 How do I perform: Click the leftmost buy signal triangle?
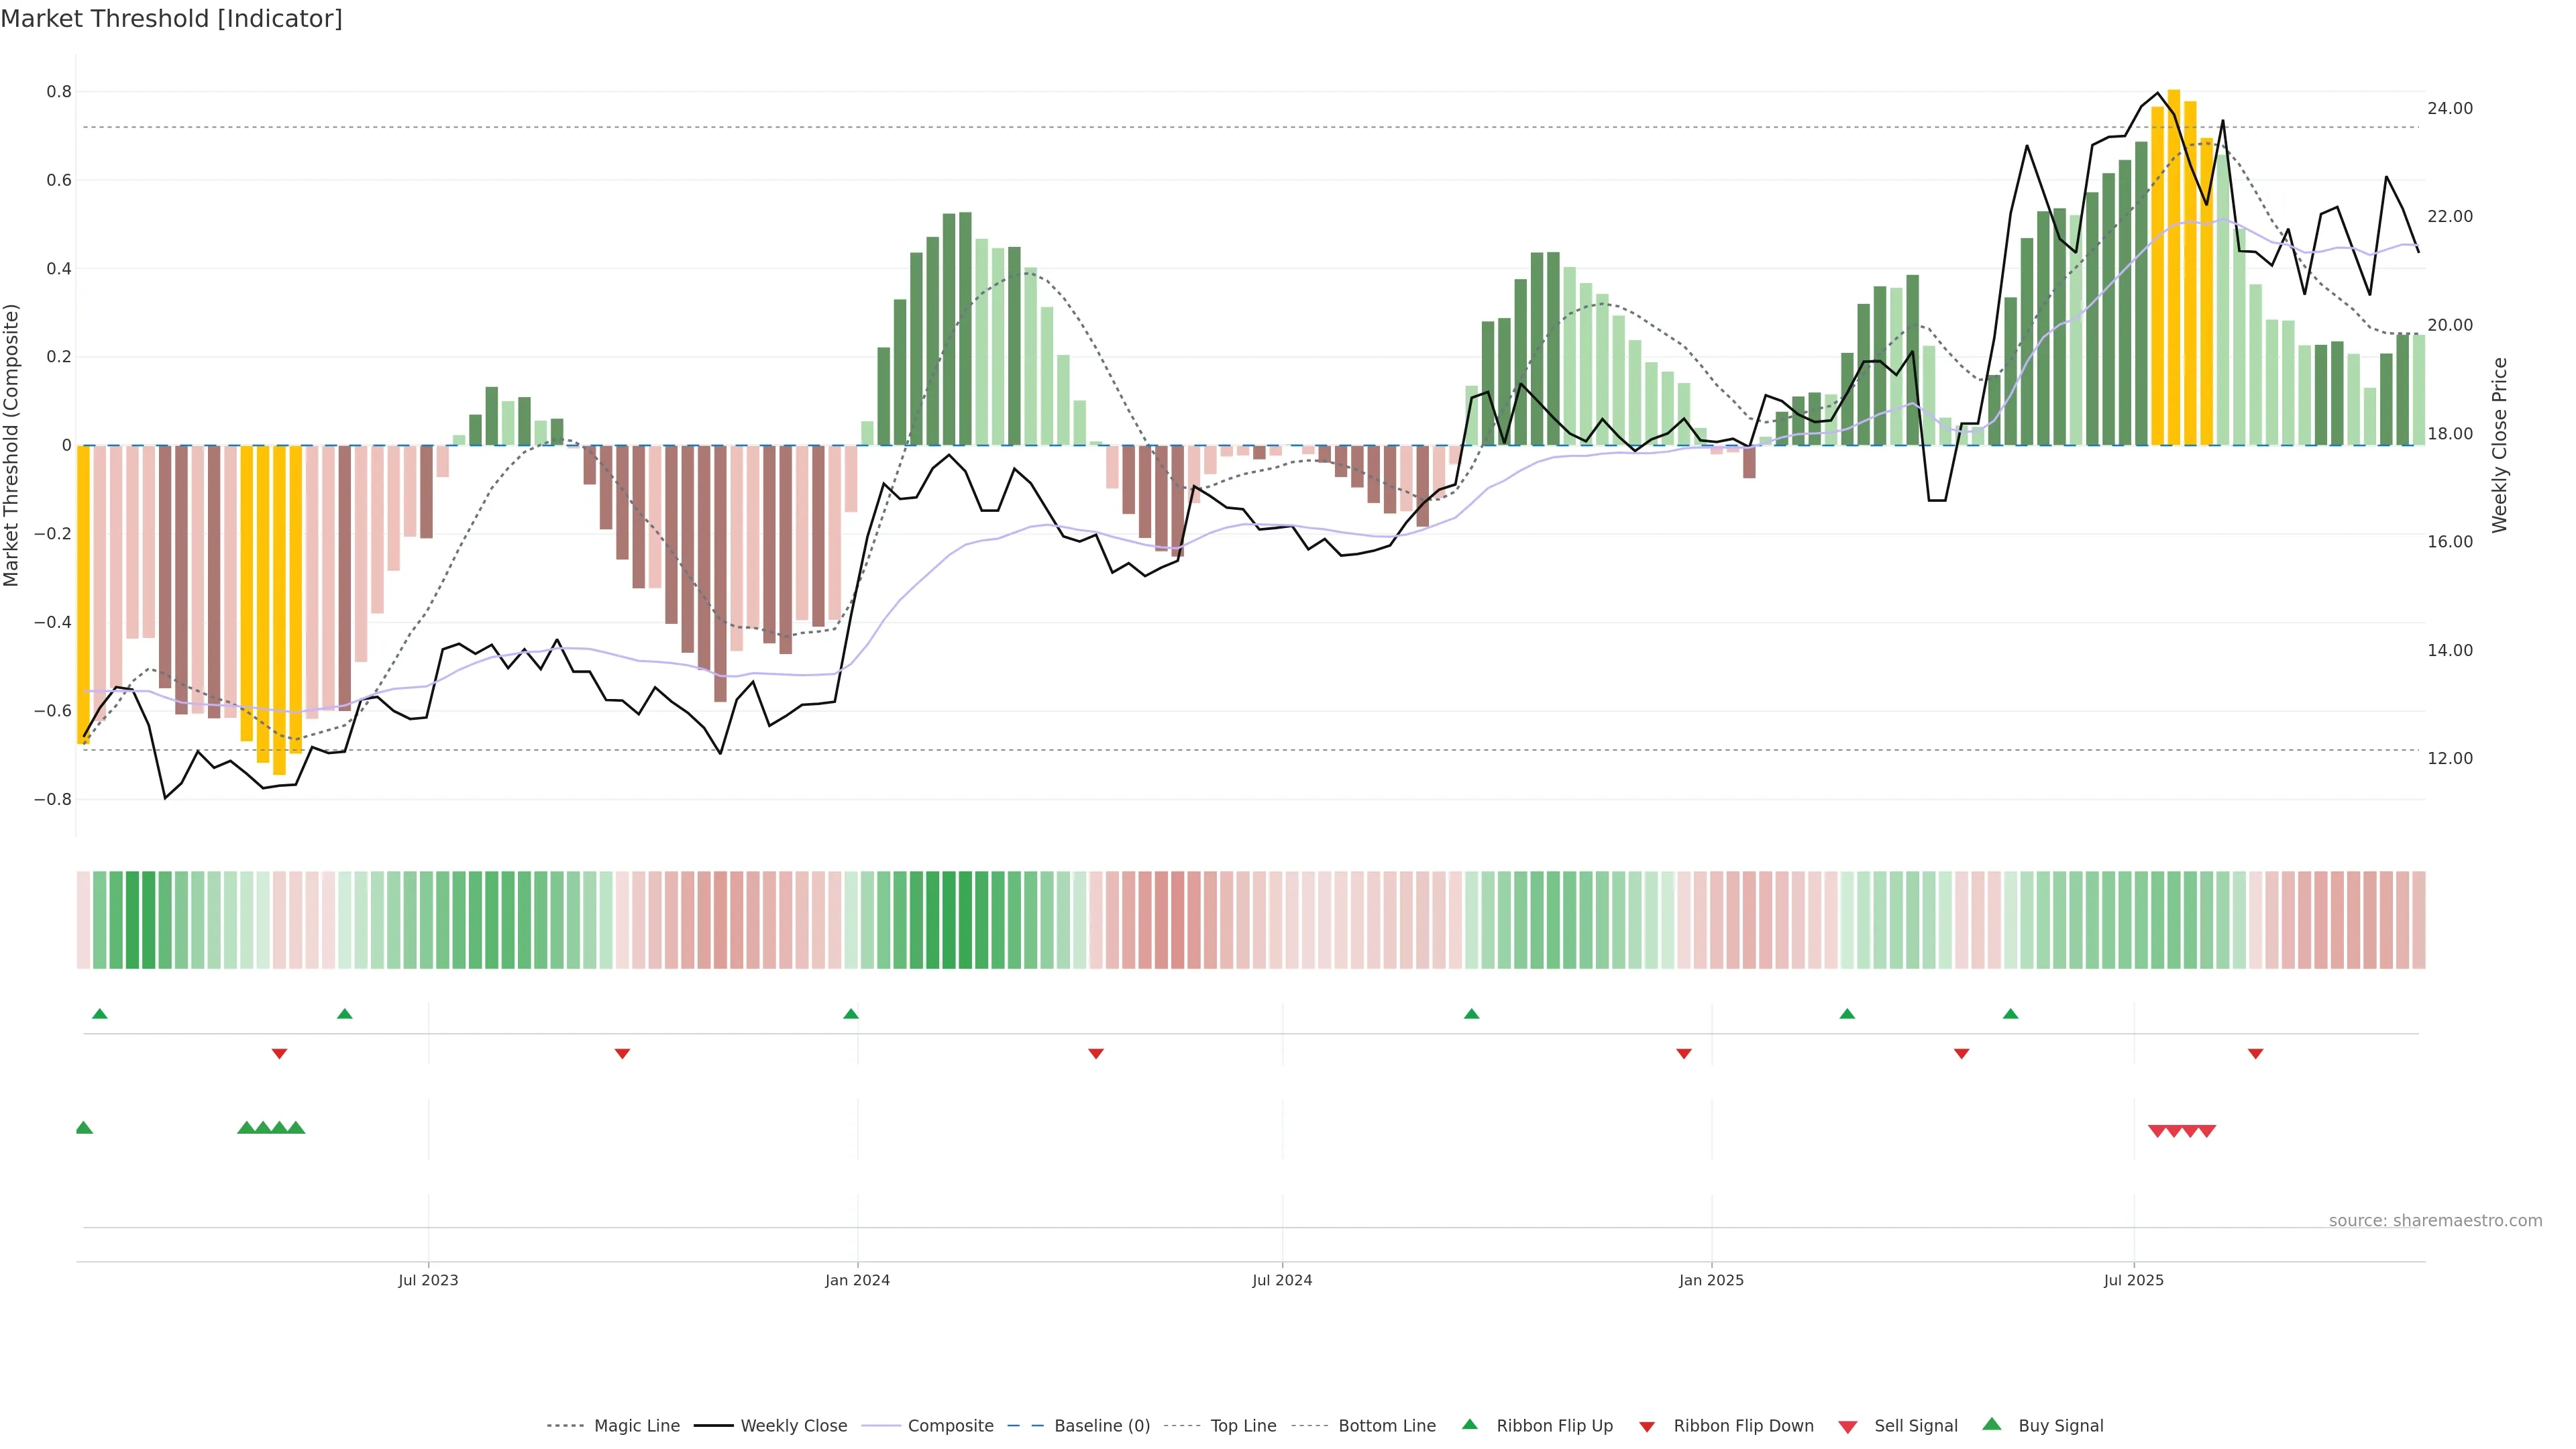pyautogui.click(x=84, y=1128)
